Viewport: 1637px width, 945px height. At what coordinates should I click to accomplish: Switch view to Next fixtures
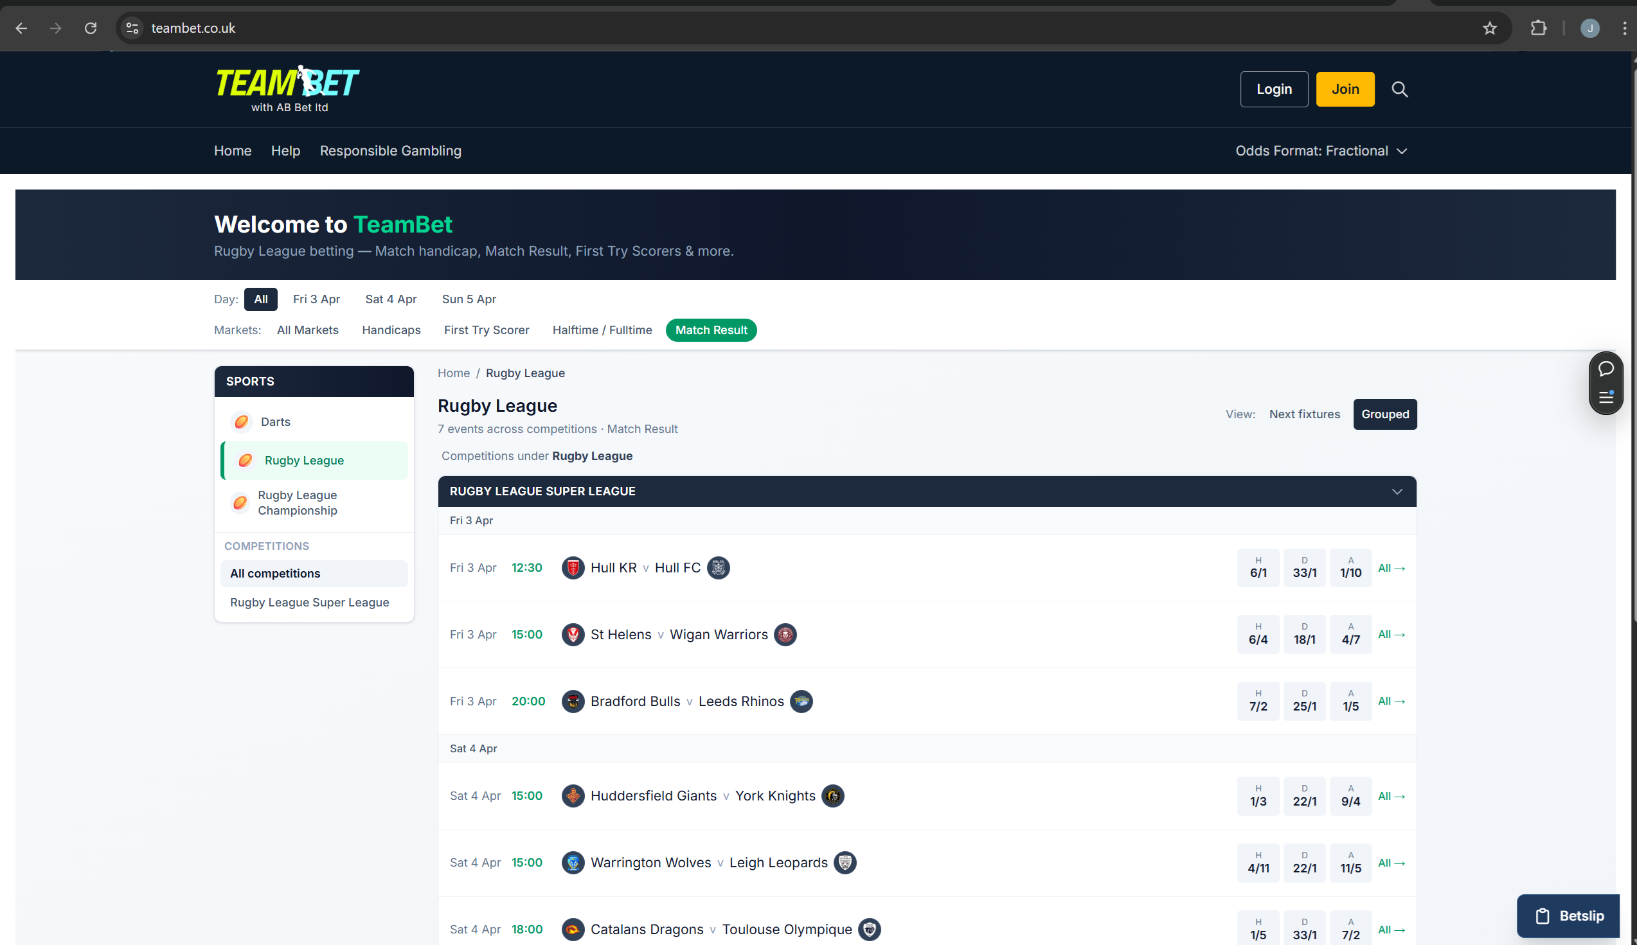[1304, 414]
